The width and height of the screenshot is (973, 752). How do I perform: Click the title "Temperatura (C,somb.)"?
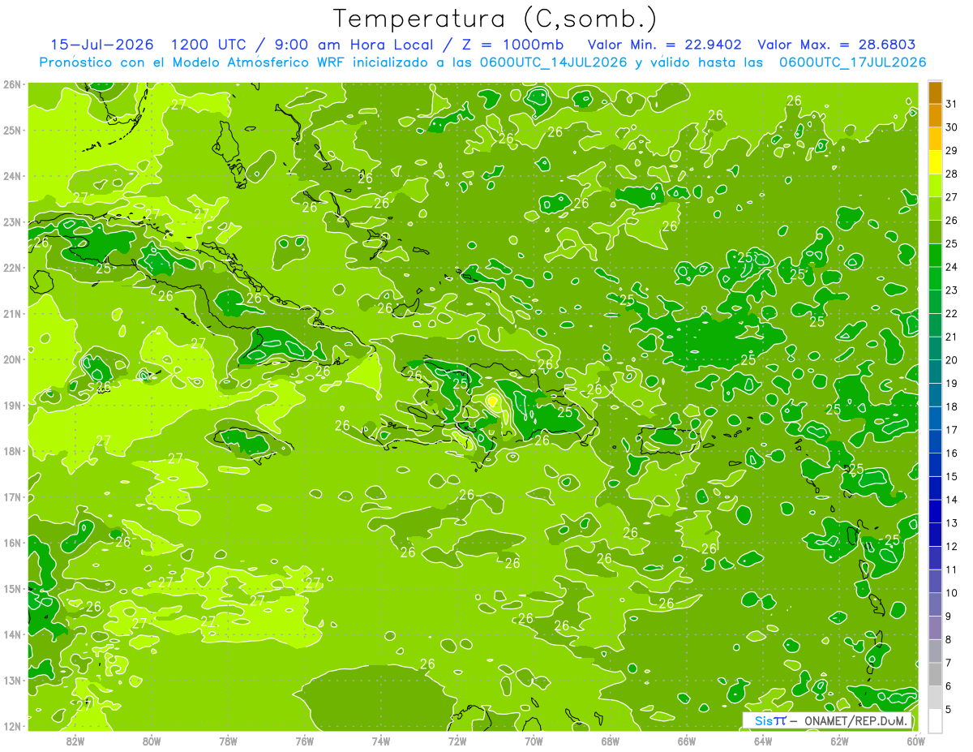pyautogui.click(x=495, y=19)
